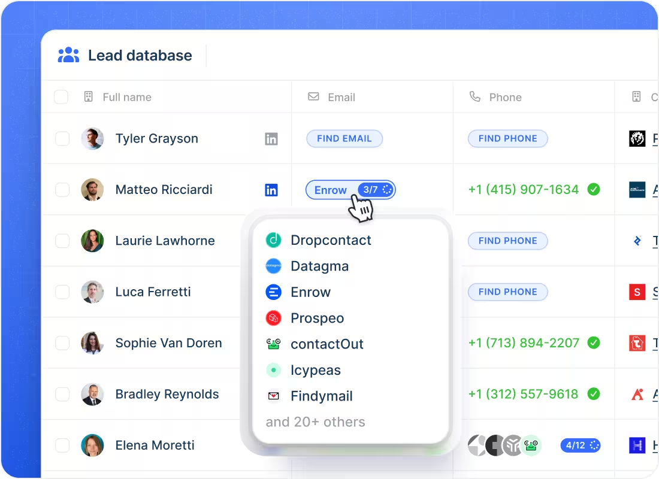This screenshot has height=479, width=659.
Task: Click the Datagma provider icon
Action: [x=274, y=266]
